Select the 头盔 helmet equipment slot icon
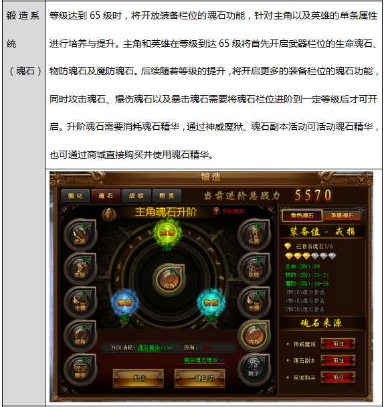 (x=254, y=235)
